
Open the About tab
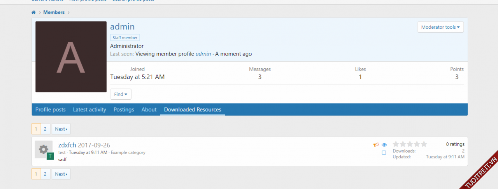(149, 110)
